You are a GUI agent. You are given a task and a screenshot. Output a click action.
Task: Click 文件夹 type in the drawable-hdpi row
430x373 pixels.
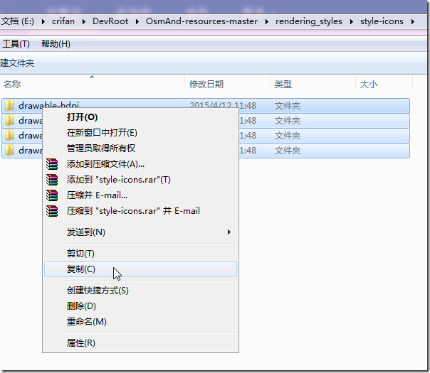(288, 105)
